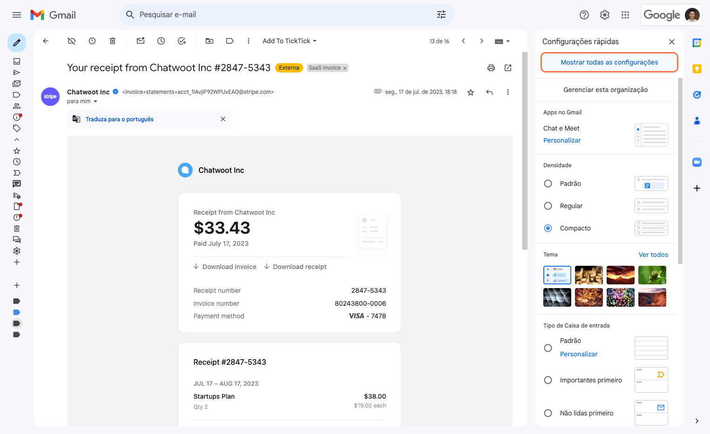The width and height of the screenshot is (710, 434).
Task: Open Contacts people icon in left sidebar
Action: click(17, 106)
